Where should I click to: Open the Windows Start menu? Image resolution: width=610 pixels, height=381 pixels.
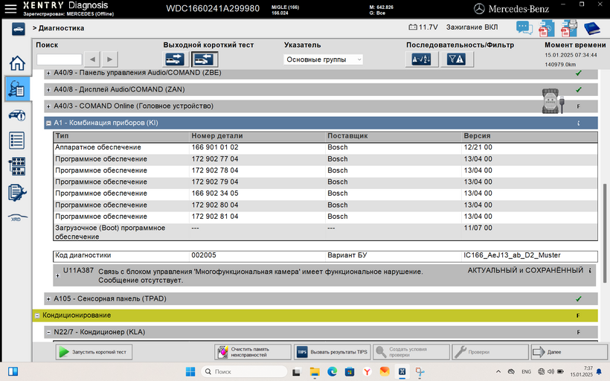pos(190,371)
